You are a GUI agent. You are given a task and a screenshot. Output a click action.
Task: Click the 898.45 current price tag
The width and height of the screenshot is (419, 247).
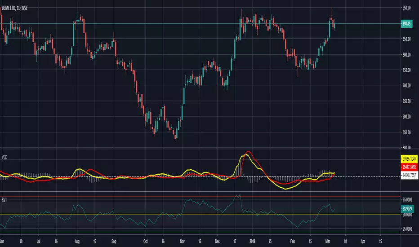(x=406, y=23)
